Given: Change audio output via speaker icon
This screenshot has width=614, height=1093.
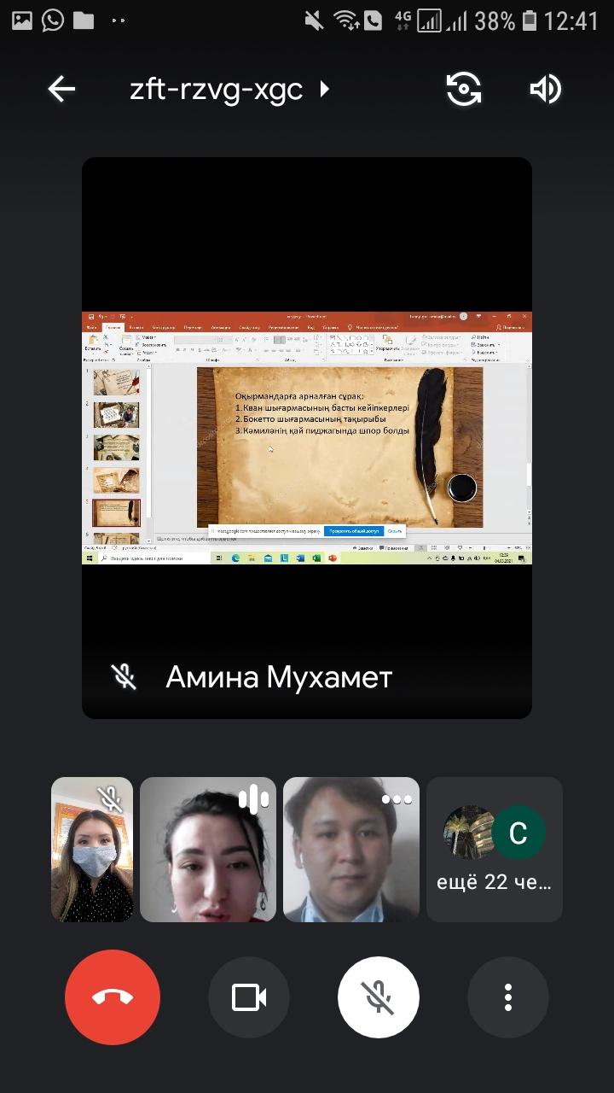Looking at the screenshot, I should [546, 89].
